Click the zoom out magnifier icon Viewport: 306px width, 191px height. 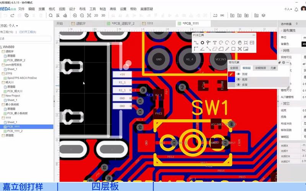[x=82, y=15]
